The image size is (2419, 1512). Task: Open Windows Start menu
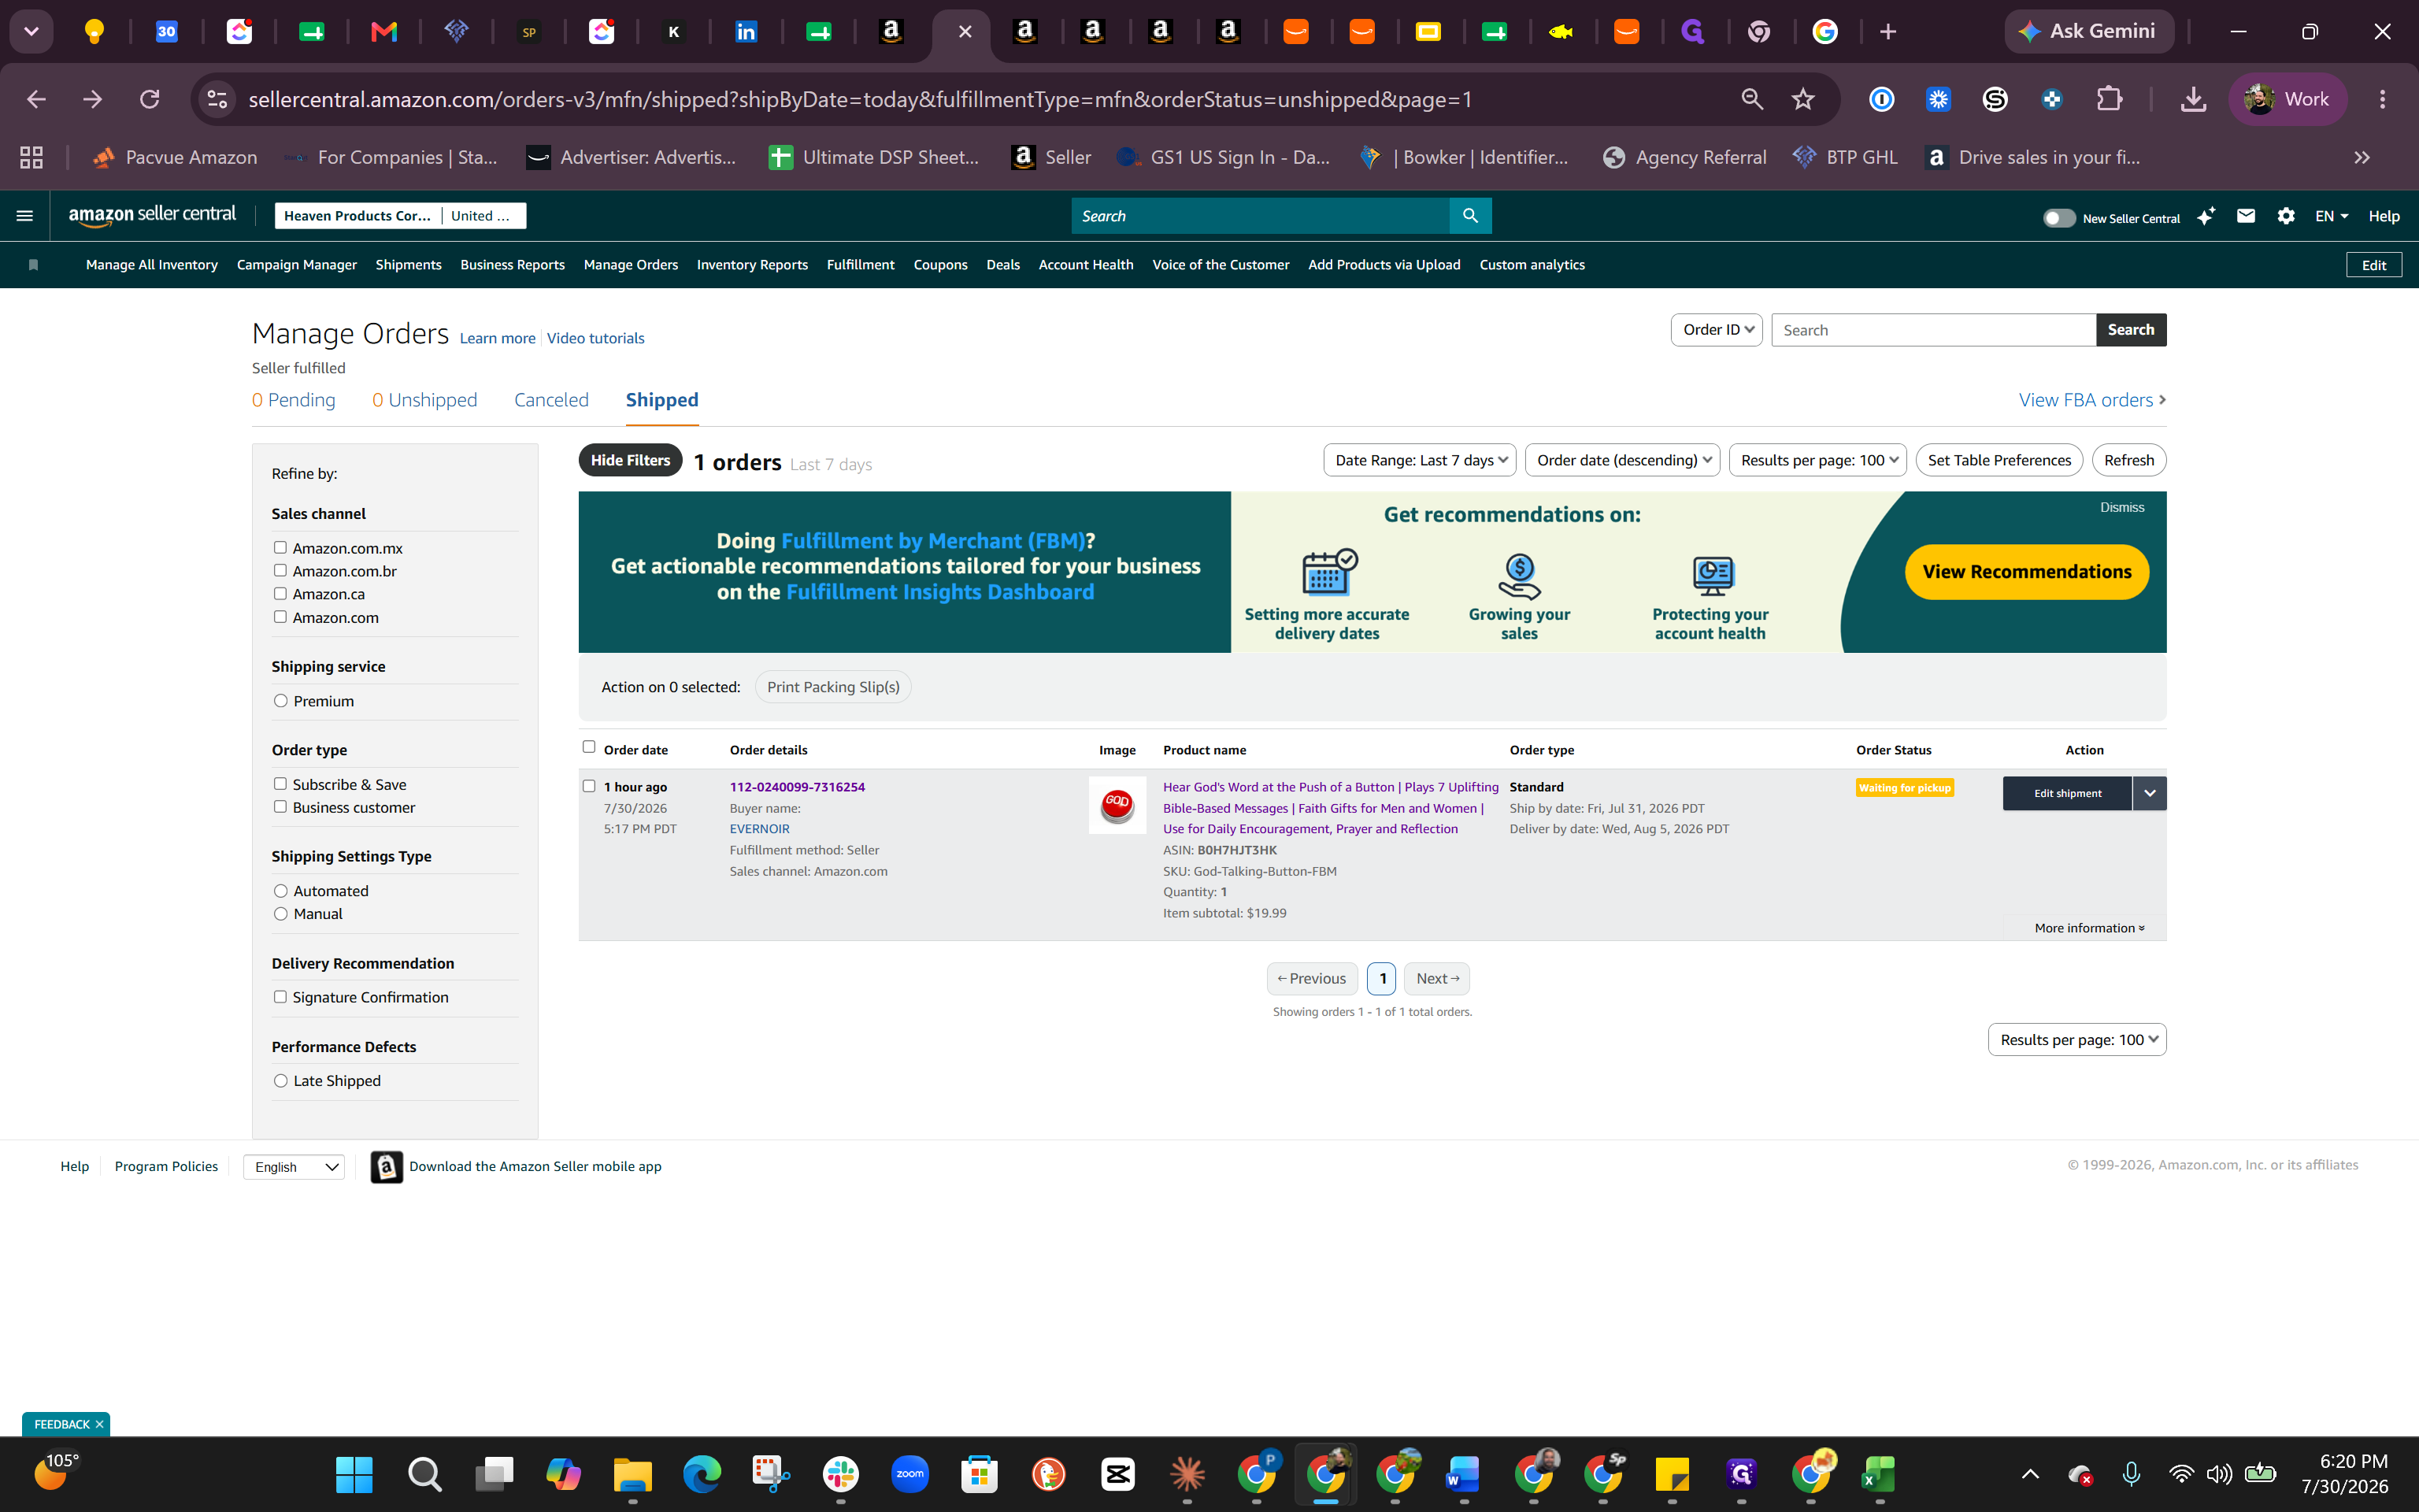tap(354, 1474)
